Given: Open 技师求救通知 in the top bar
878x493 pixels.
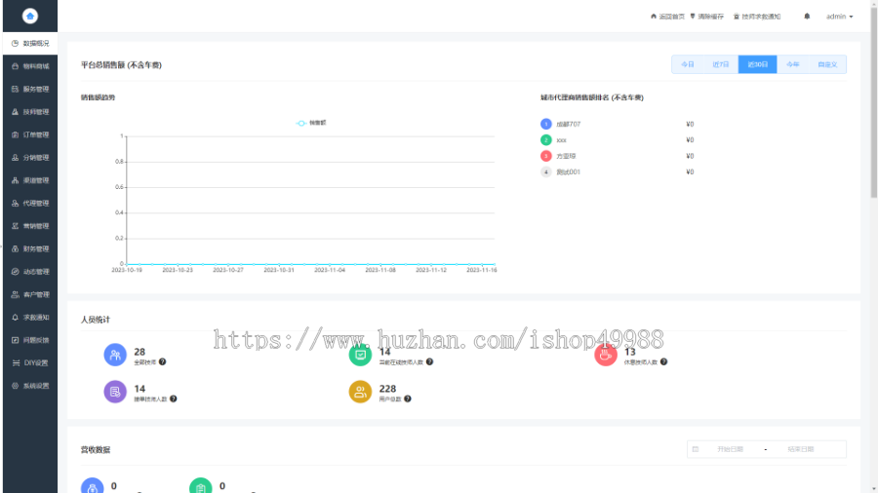Looking at the screenshot, I should pyautogui.click(x=757, y=17).
